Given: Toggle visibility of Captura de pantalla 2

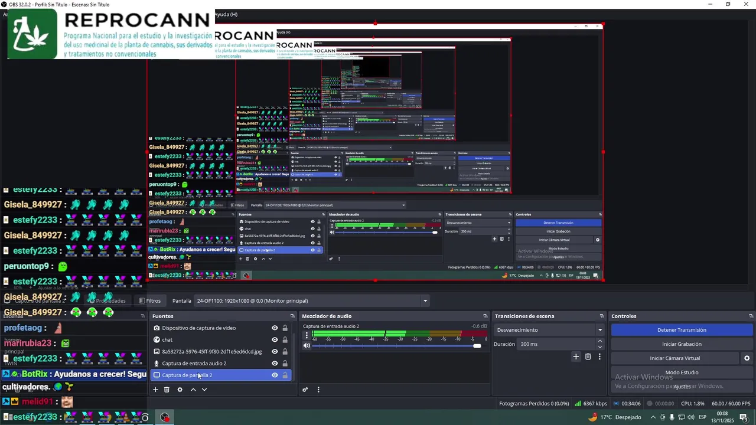Looking at the screenshot, I should pyautogui.click(x=275, y=375).
